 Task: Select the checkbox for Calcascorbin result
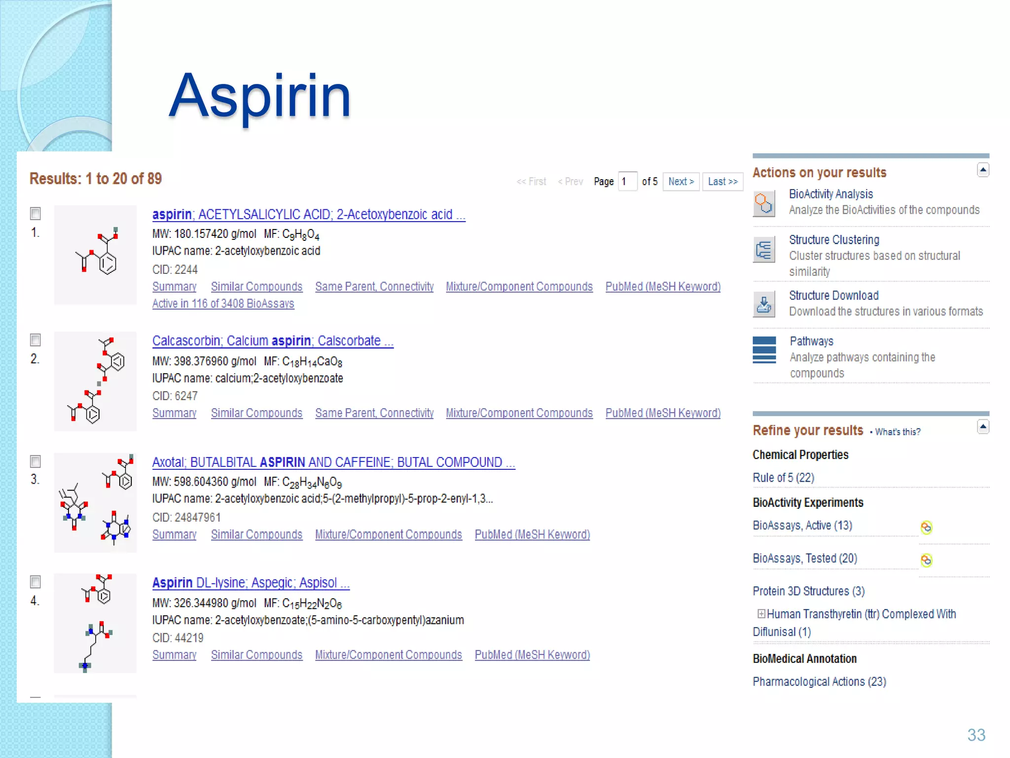[x=36, y=340]
